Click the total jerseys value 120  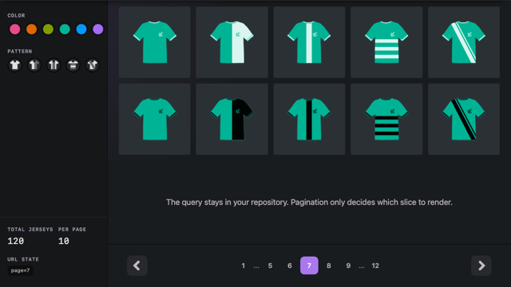(16, 241)
